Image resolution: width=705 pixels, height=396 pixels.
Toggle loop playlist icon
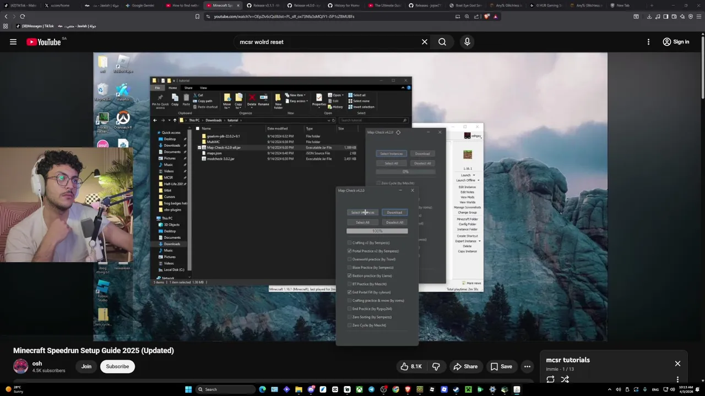click(x=550, y=380)
